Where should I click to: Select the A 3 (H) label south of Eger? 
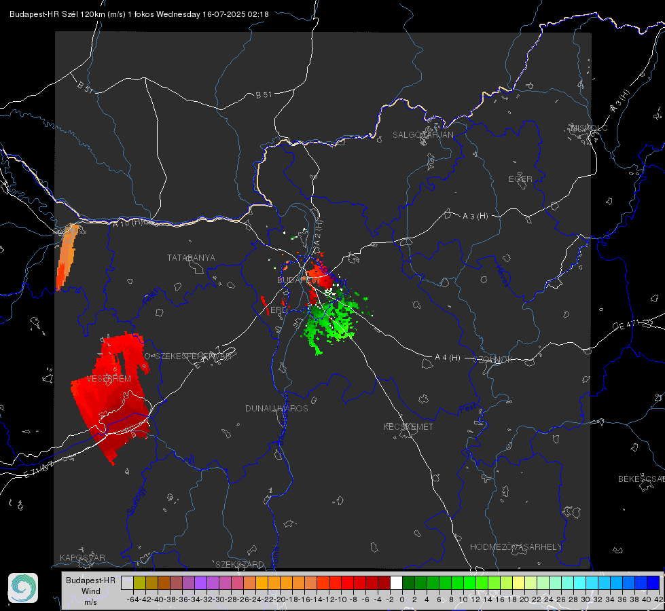point(475,217)
